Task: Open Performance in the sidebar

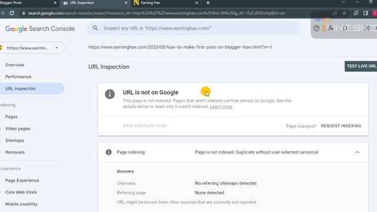Action: (18, 77)
